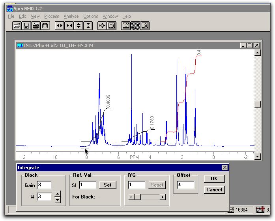The width and height of the screenshot is (275, 221).
Task: Open the Process menu
Action: (51, 16)
